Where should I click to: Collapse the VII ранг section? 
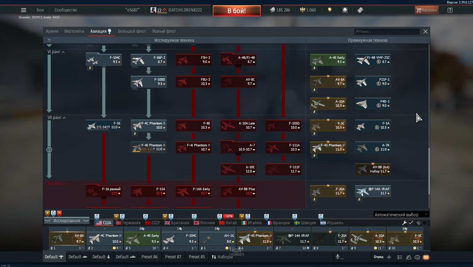coord(57,118)
